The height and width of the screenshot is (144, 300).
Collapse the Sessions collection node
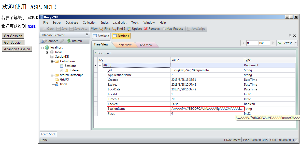click(57, 66)
